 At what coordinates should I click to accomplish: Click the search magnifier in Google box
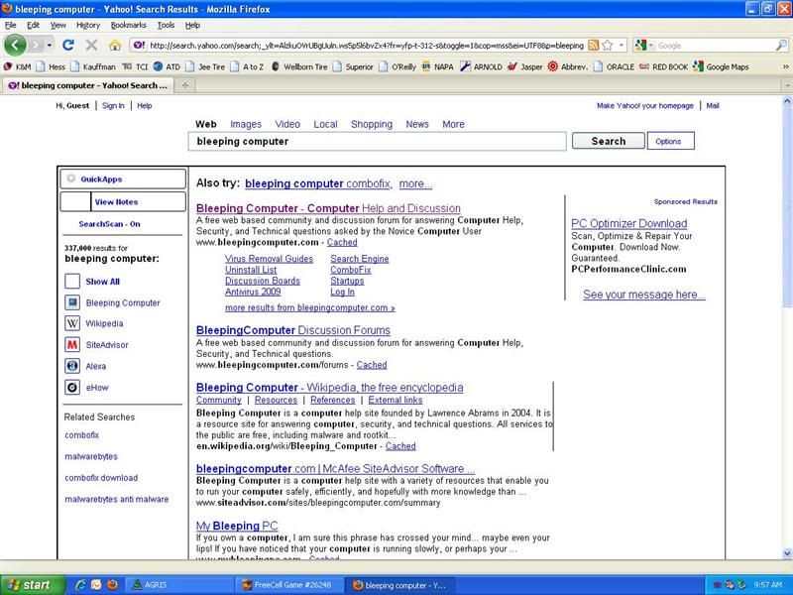tap(781, 46)
